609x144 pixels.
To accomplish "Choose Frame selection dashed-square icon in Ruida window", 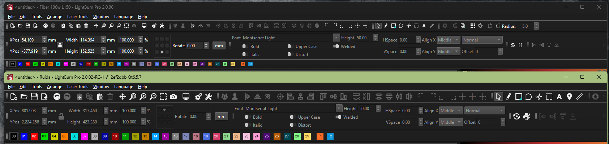I will [163, 96].
